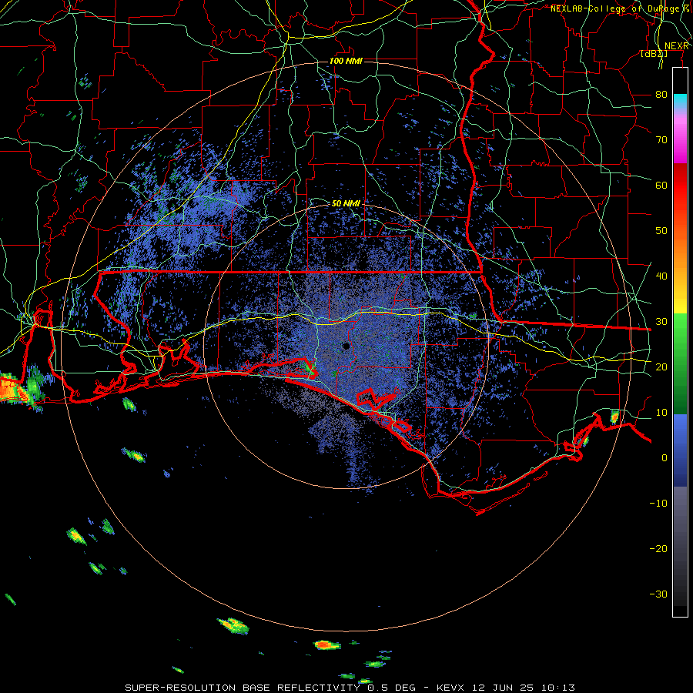This screenshot has height=693, width=693.
Task: Click SUPER-RESOLUTION BASE REFLECTIVITY in the caption
Action: click(243, 688)
